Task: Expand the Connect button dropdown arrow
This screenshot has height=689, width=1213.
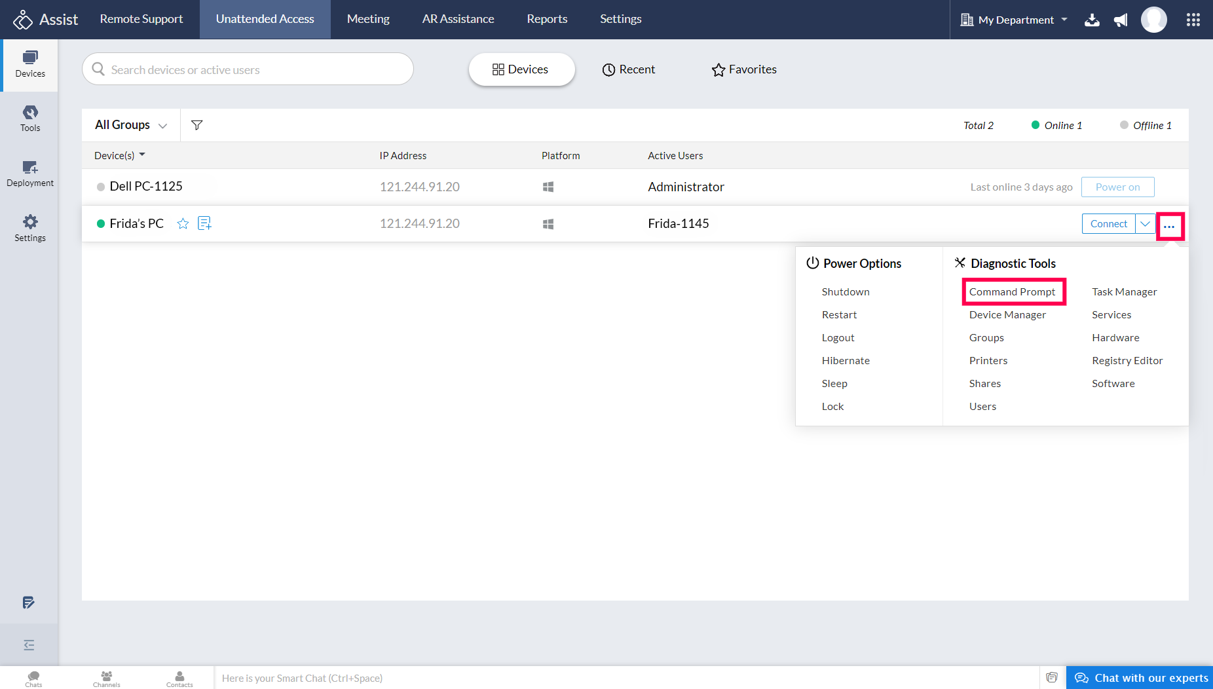Action: [1145, 224]
